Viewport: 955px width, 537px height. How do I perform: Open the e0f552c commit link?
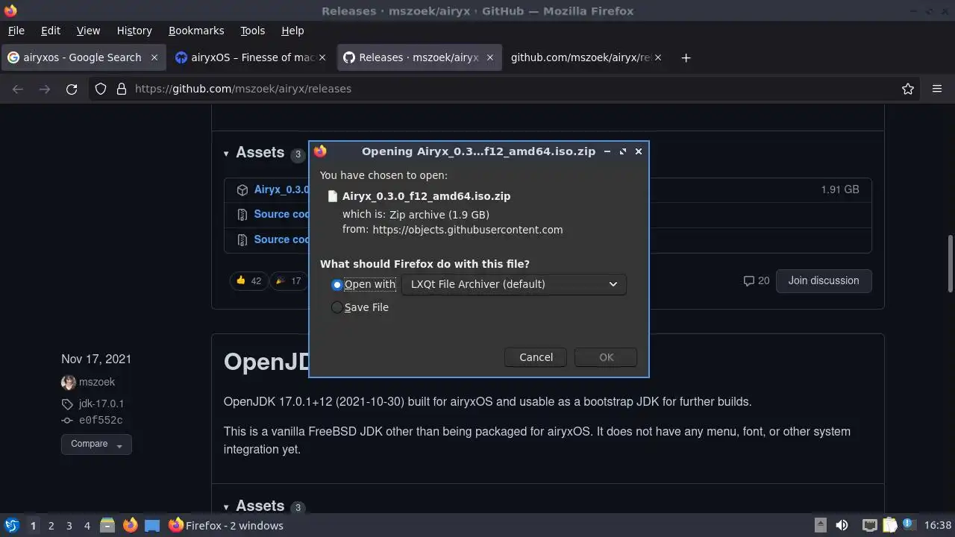pos(101,420)
